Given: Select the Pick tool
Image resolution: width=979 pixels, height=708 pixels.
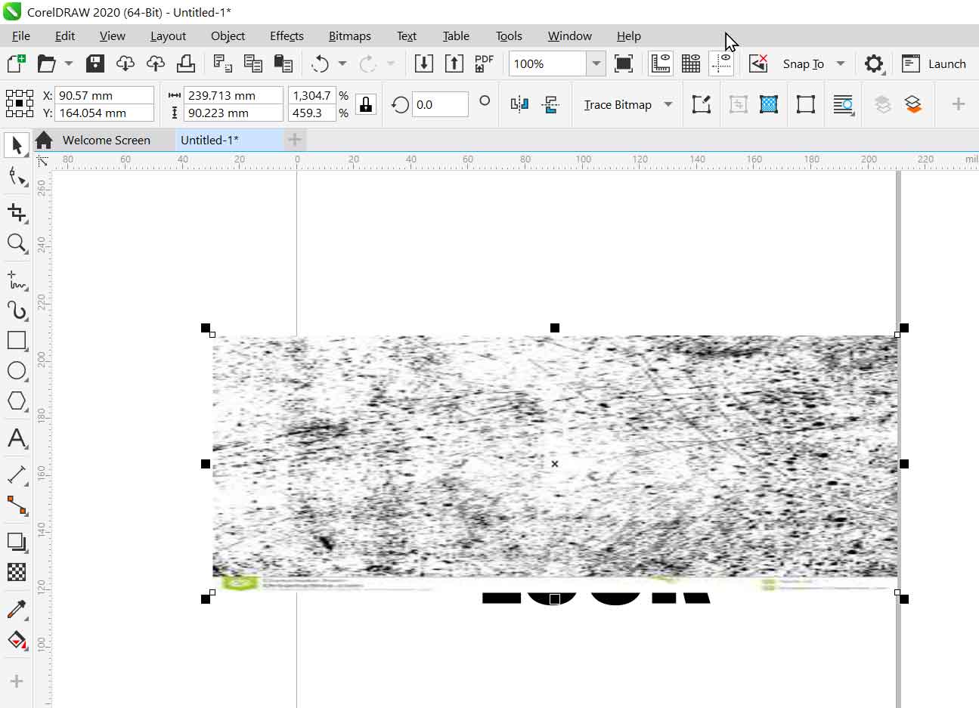Looking at the screenshot, I should tap(17, 144).
